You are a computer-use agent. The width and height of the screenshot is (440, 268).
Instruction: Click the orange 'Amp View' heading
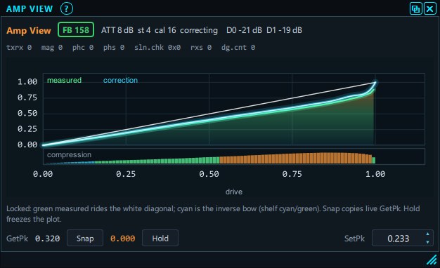29,30
